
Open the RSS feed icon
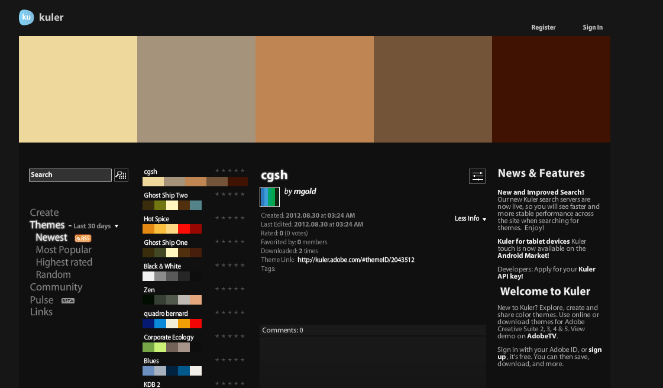(83, 238)
